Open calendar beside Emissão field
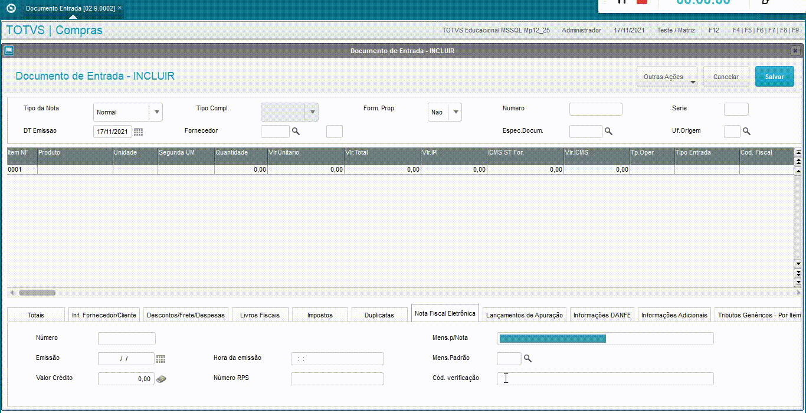The height and width of the screenshot is (413, 806). 160,359
